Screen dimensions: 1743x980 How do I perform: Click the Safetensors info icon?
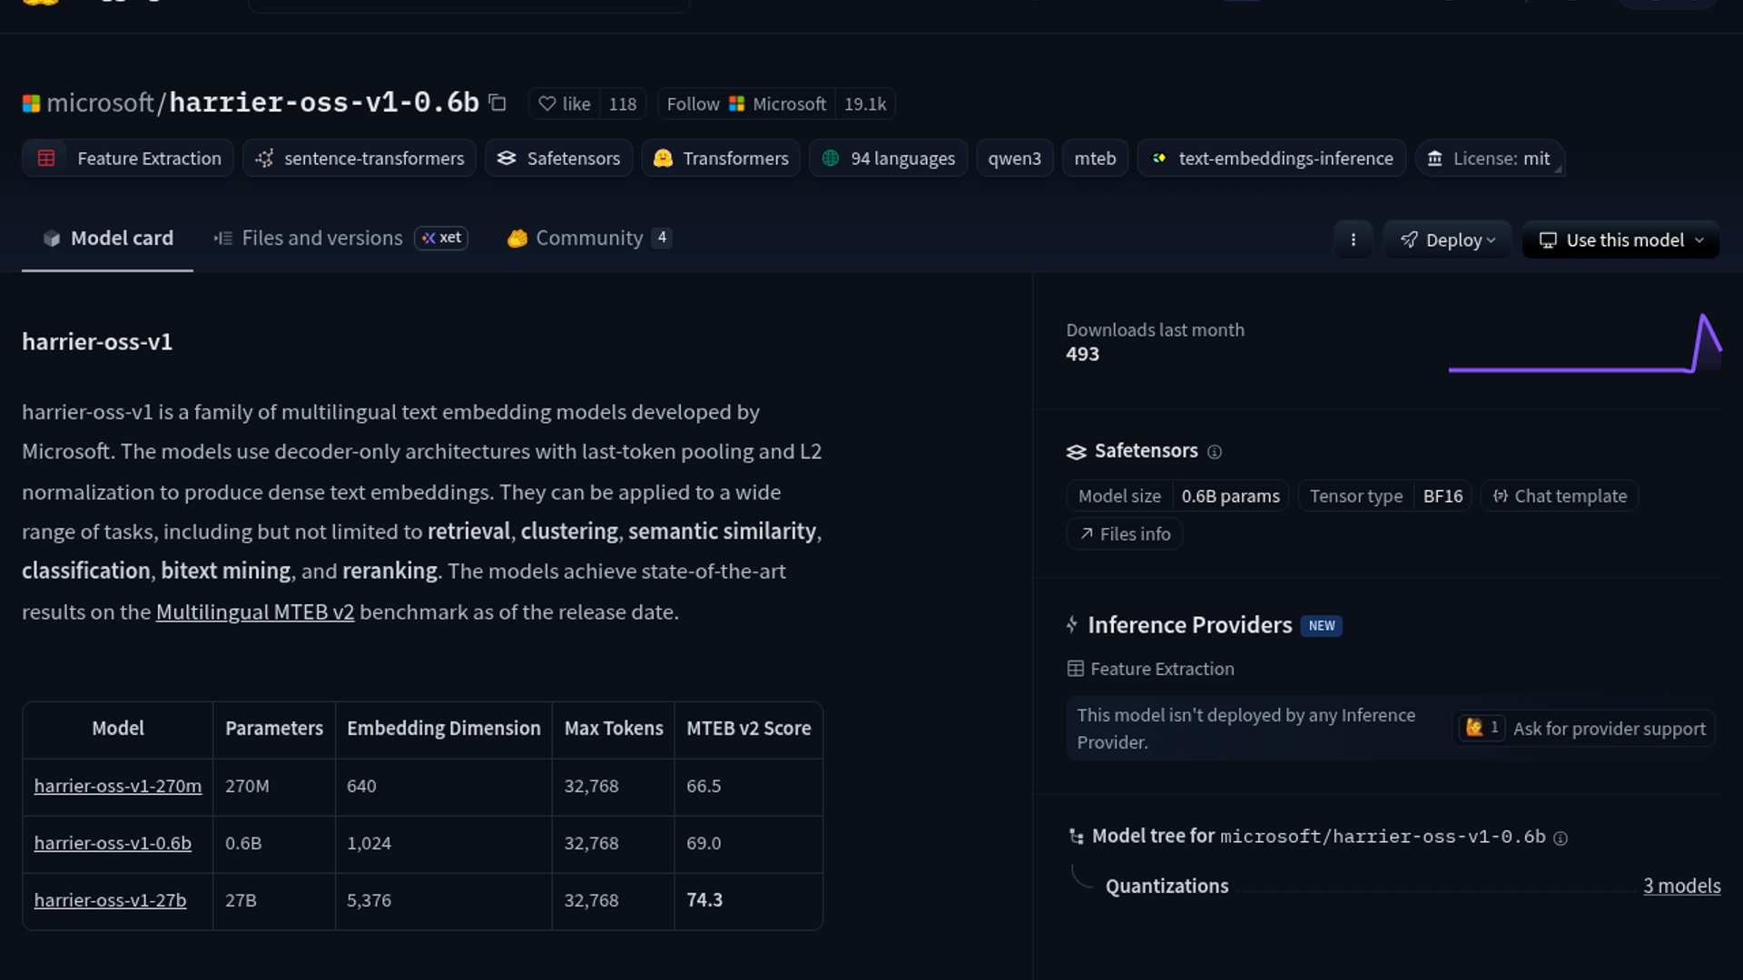[x=1215, y=452]
